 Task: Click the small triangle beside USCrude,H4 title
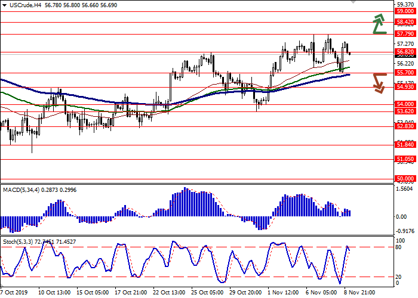coord(4,4)
